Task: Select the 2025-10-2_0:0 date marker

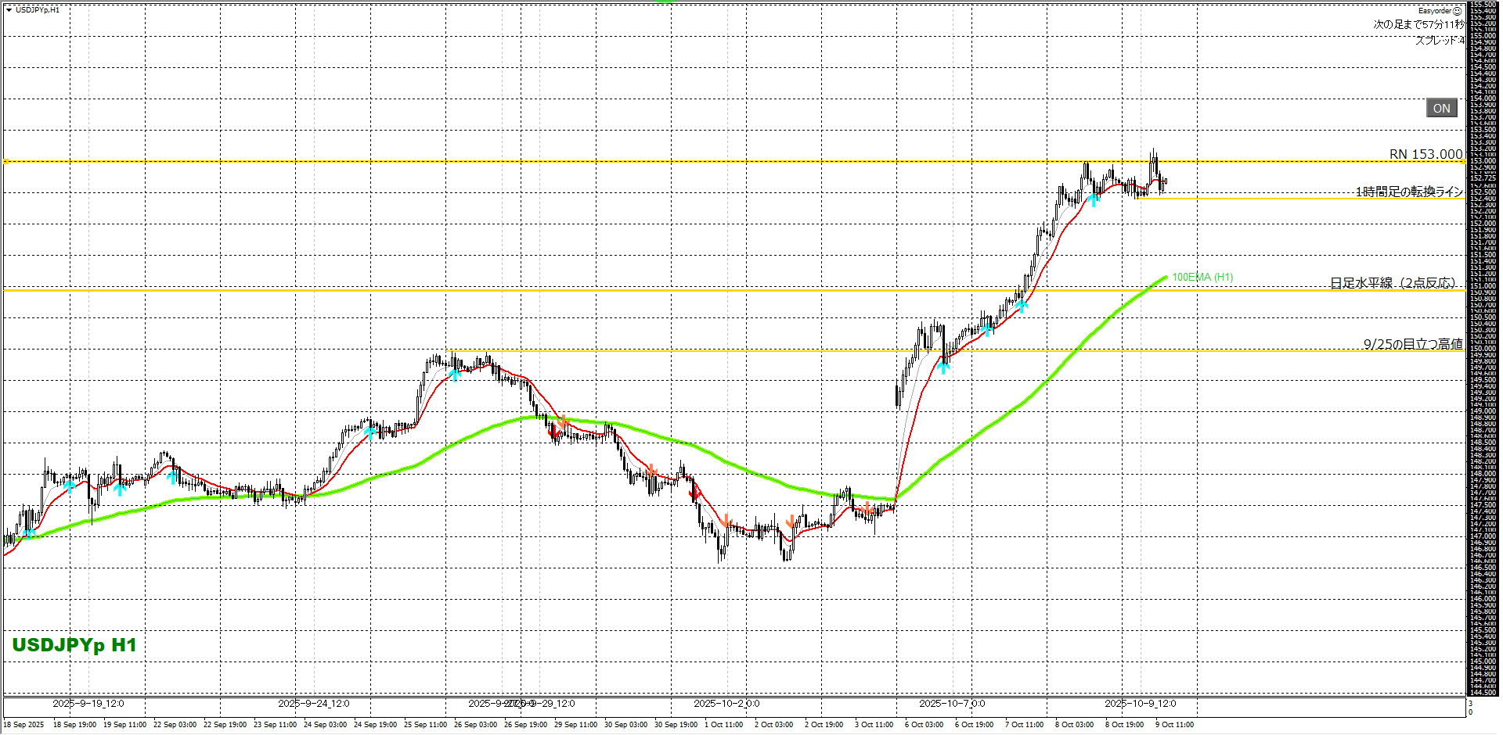Action: [x=726, y=704]
